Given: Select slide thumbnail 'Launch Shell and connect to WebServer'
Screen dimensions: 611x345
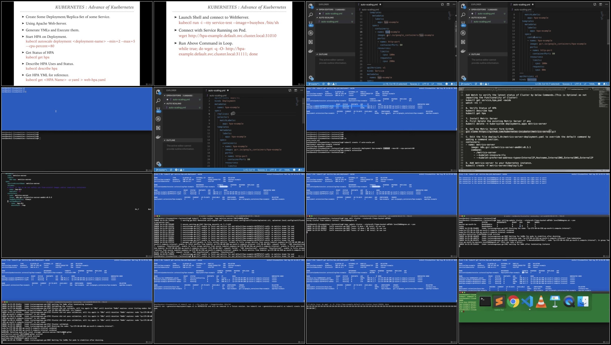Looking at the screenshot, I should tap(229, 43).
